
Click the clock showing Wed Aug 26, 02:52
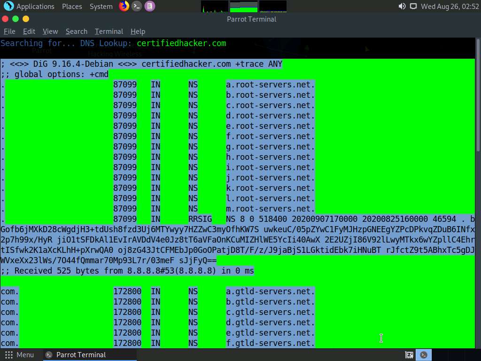pyautogui.click(x=450, y=7)
